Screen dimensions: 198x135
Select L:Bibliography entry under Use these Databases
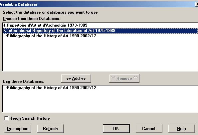click(x=50, y=88)
